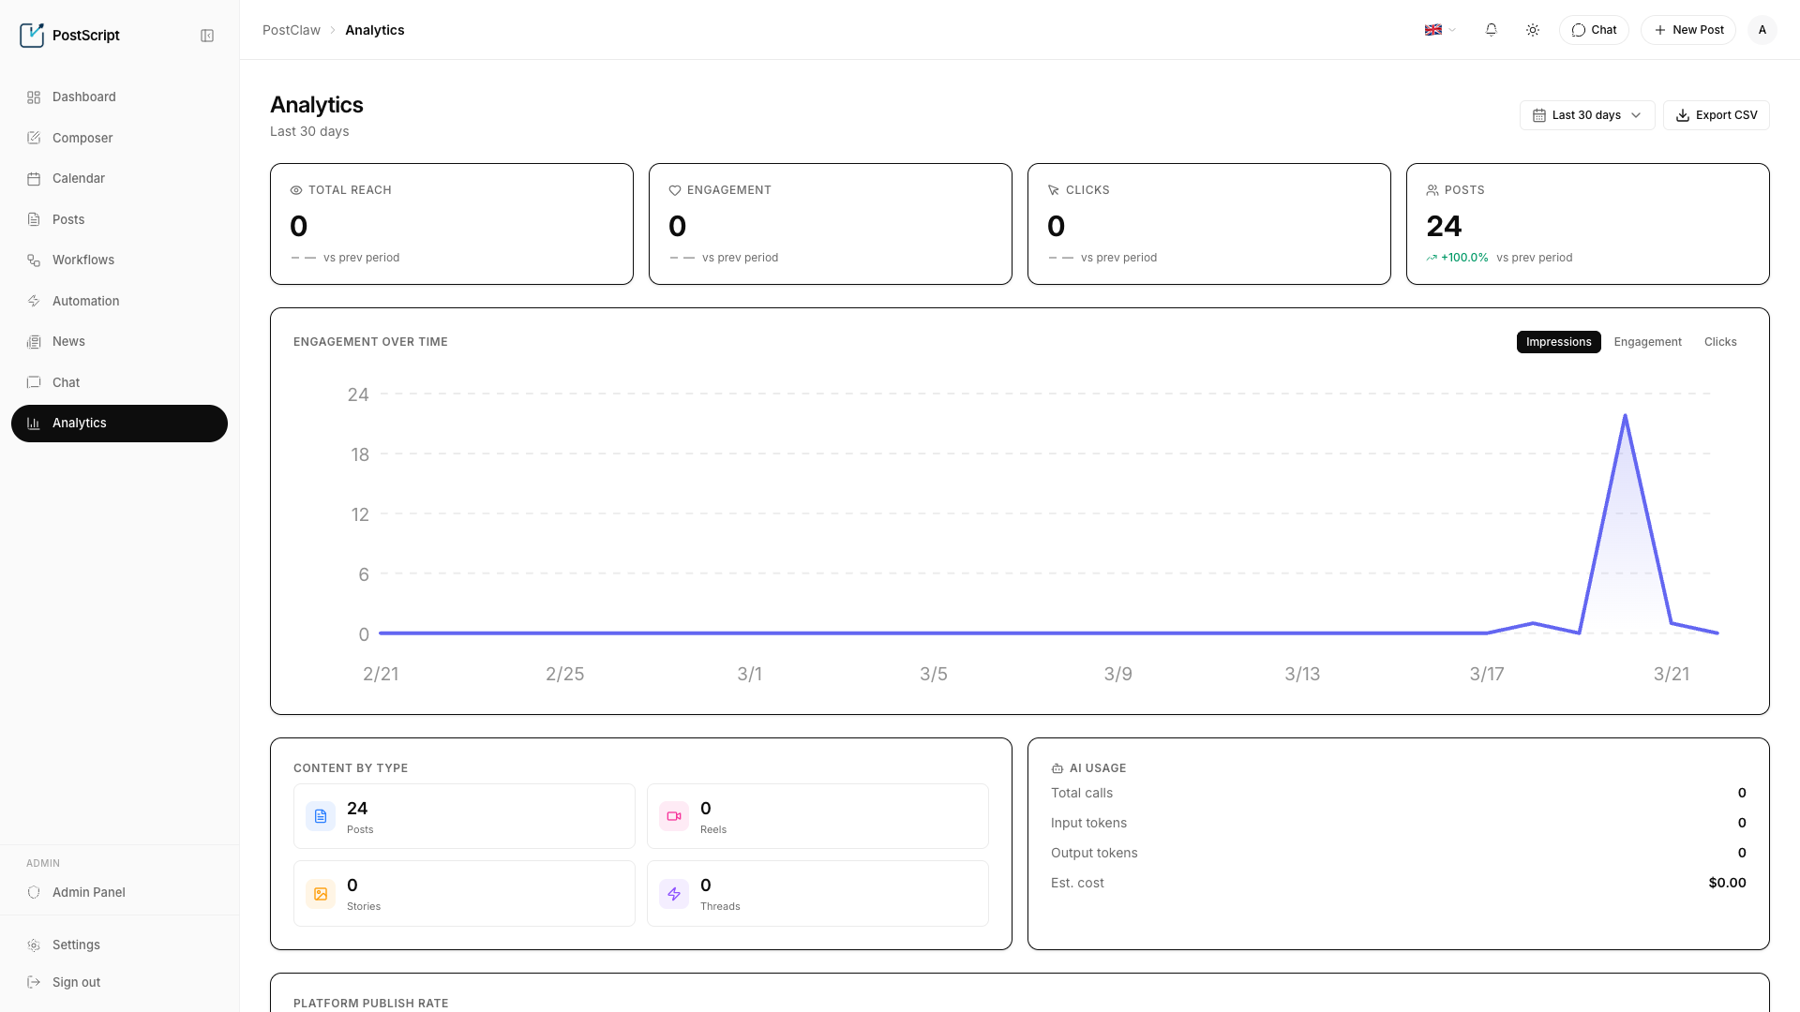This screenshot has width=1800, height=1012.
Task: Click the Total calls row label
Action: [1082, 793]
